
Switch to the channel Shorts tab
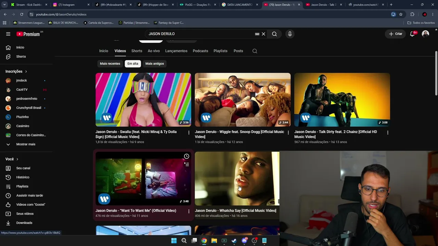point(137,51)
